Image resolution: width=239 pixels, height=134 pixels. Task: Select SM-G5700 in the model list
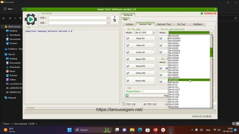point(189,70)
